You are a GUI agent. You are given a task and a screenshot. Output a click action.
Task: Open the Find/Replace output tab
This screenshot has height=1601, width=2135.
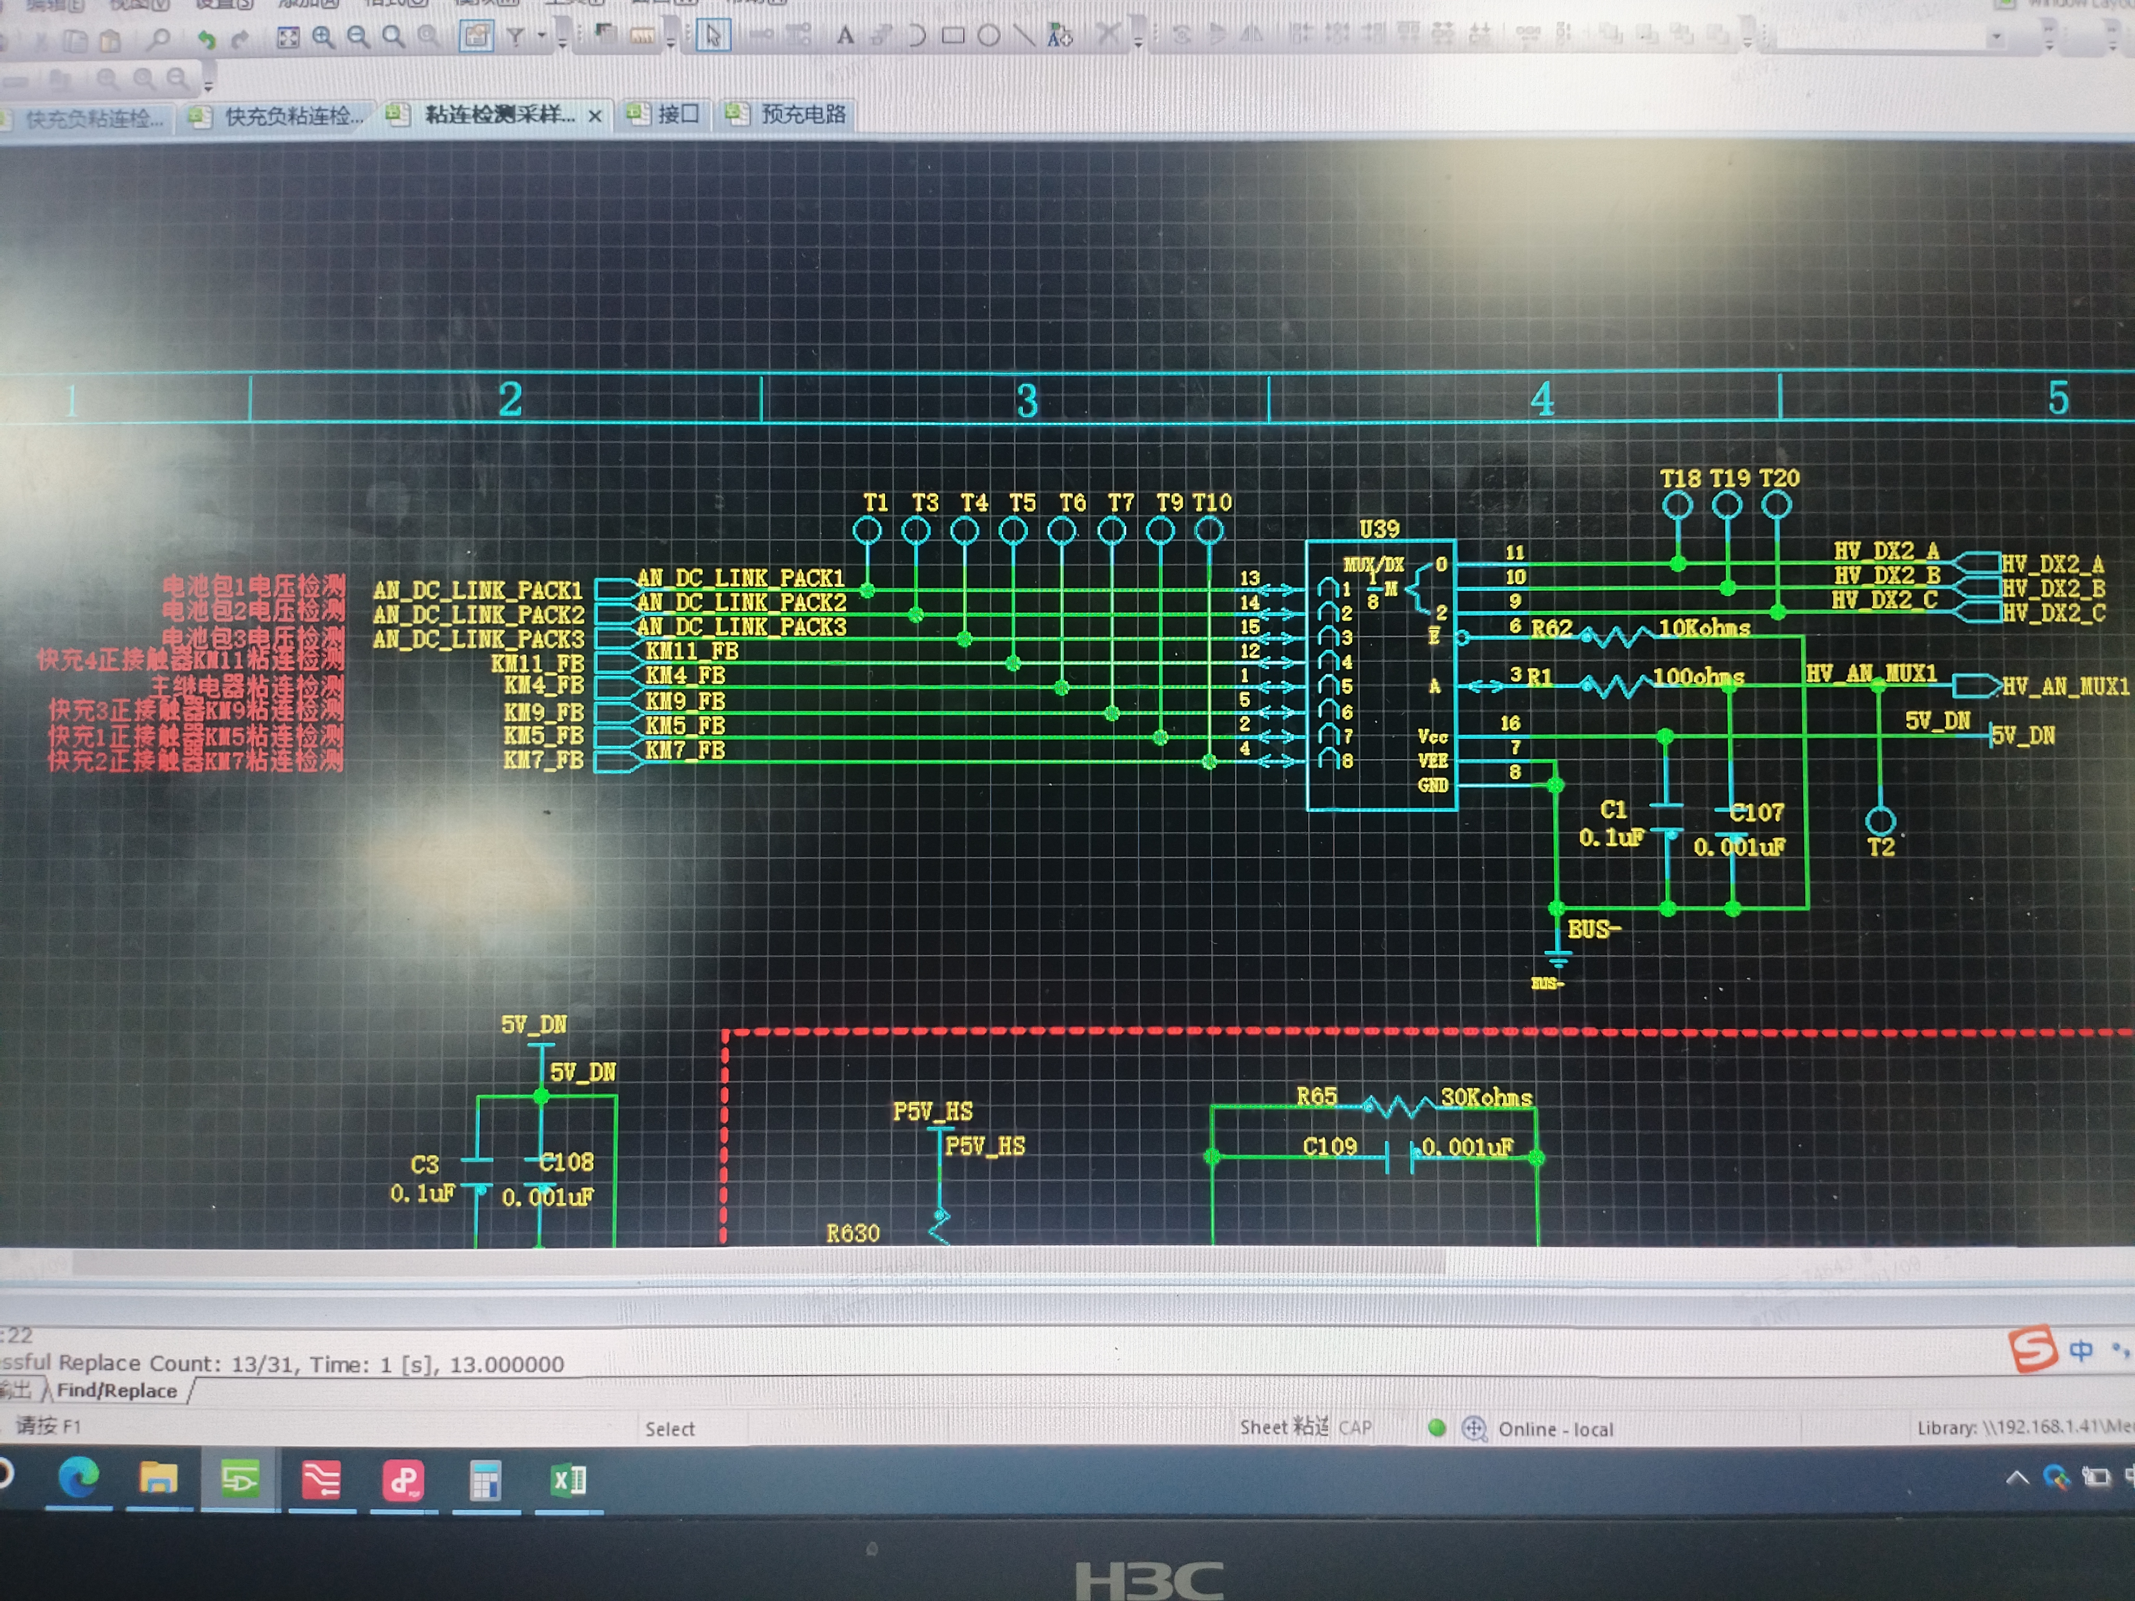coord(117,1390)
